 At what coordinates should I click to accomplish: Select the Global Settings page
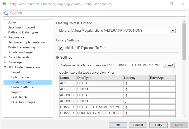point(22,87)
